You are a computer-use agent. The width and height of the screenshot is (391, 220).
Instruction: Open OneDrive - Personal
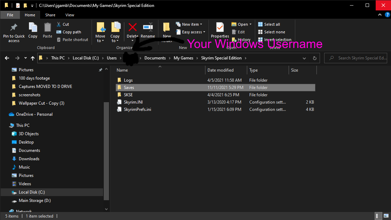coord(34,114)
